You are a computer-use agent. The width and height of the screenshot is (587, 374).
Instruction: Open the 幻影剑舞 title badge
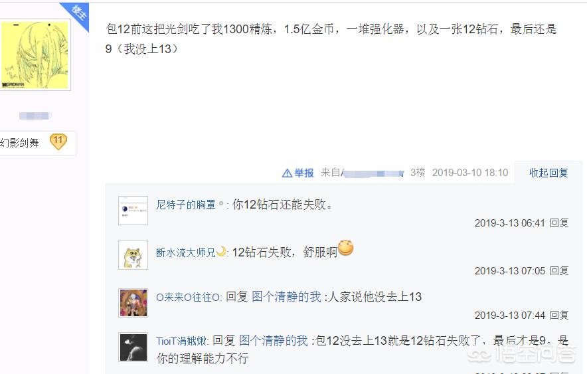pyautogui.click(x=19, y=143)
